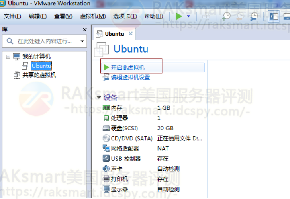The width and height of the screenshot is (290, 199).
Task: Click the revert to snapshot icon
Action: coord(240,16)
